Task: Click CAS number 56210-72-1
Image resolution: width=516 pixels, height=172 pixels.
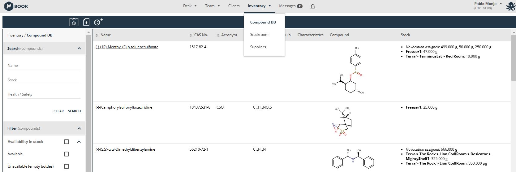Action: [x=199, y=149]
